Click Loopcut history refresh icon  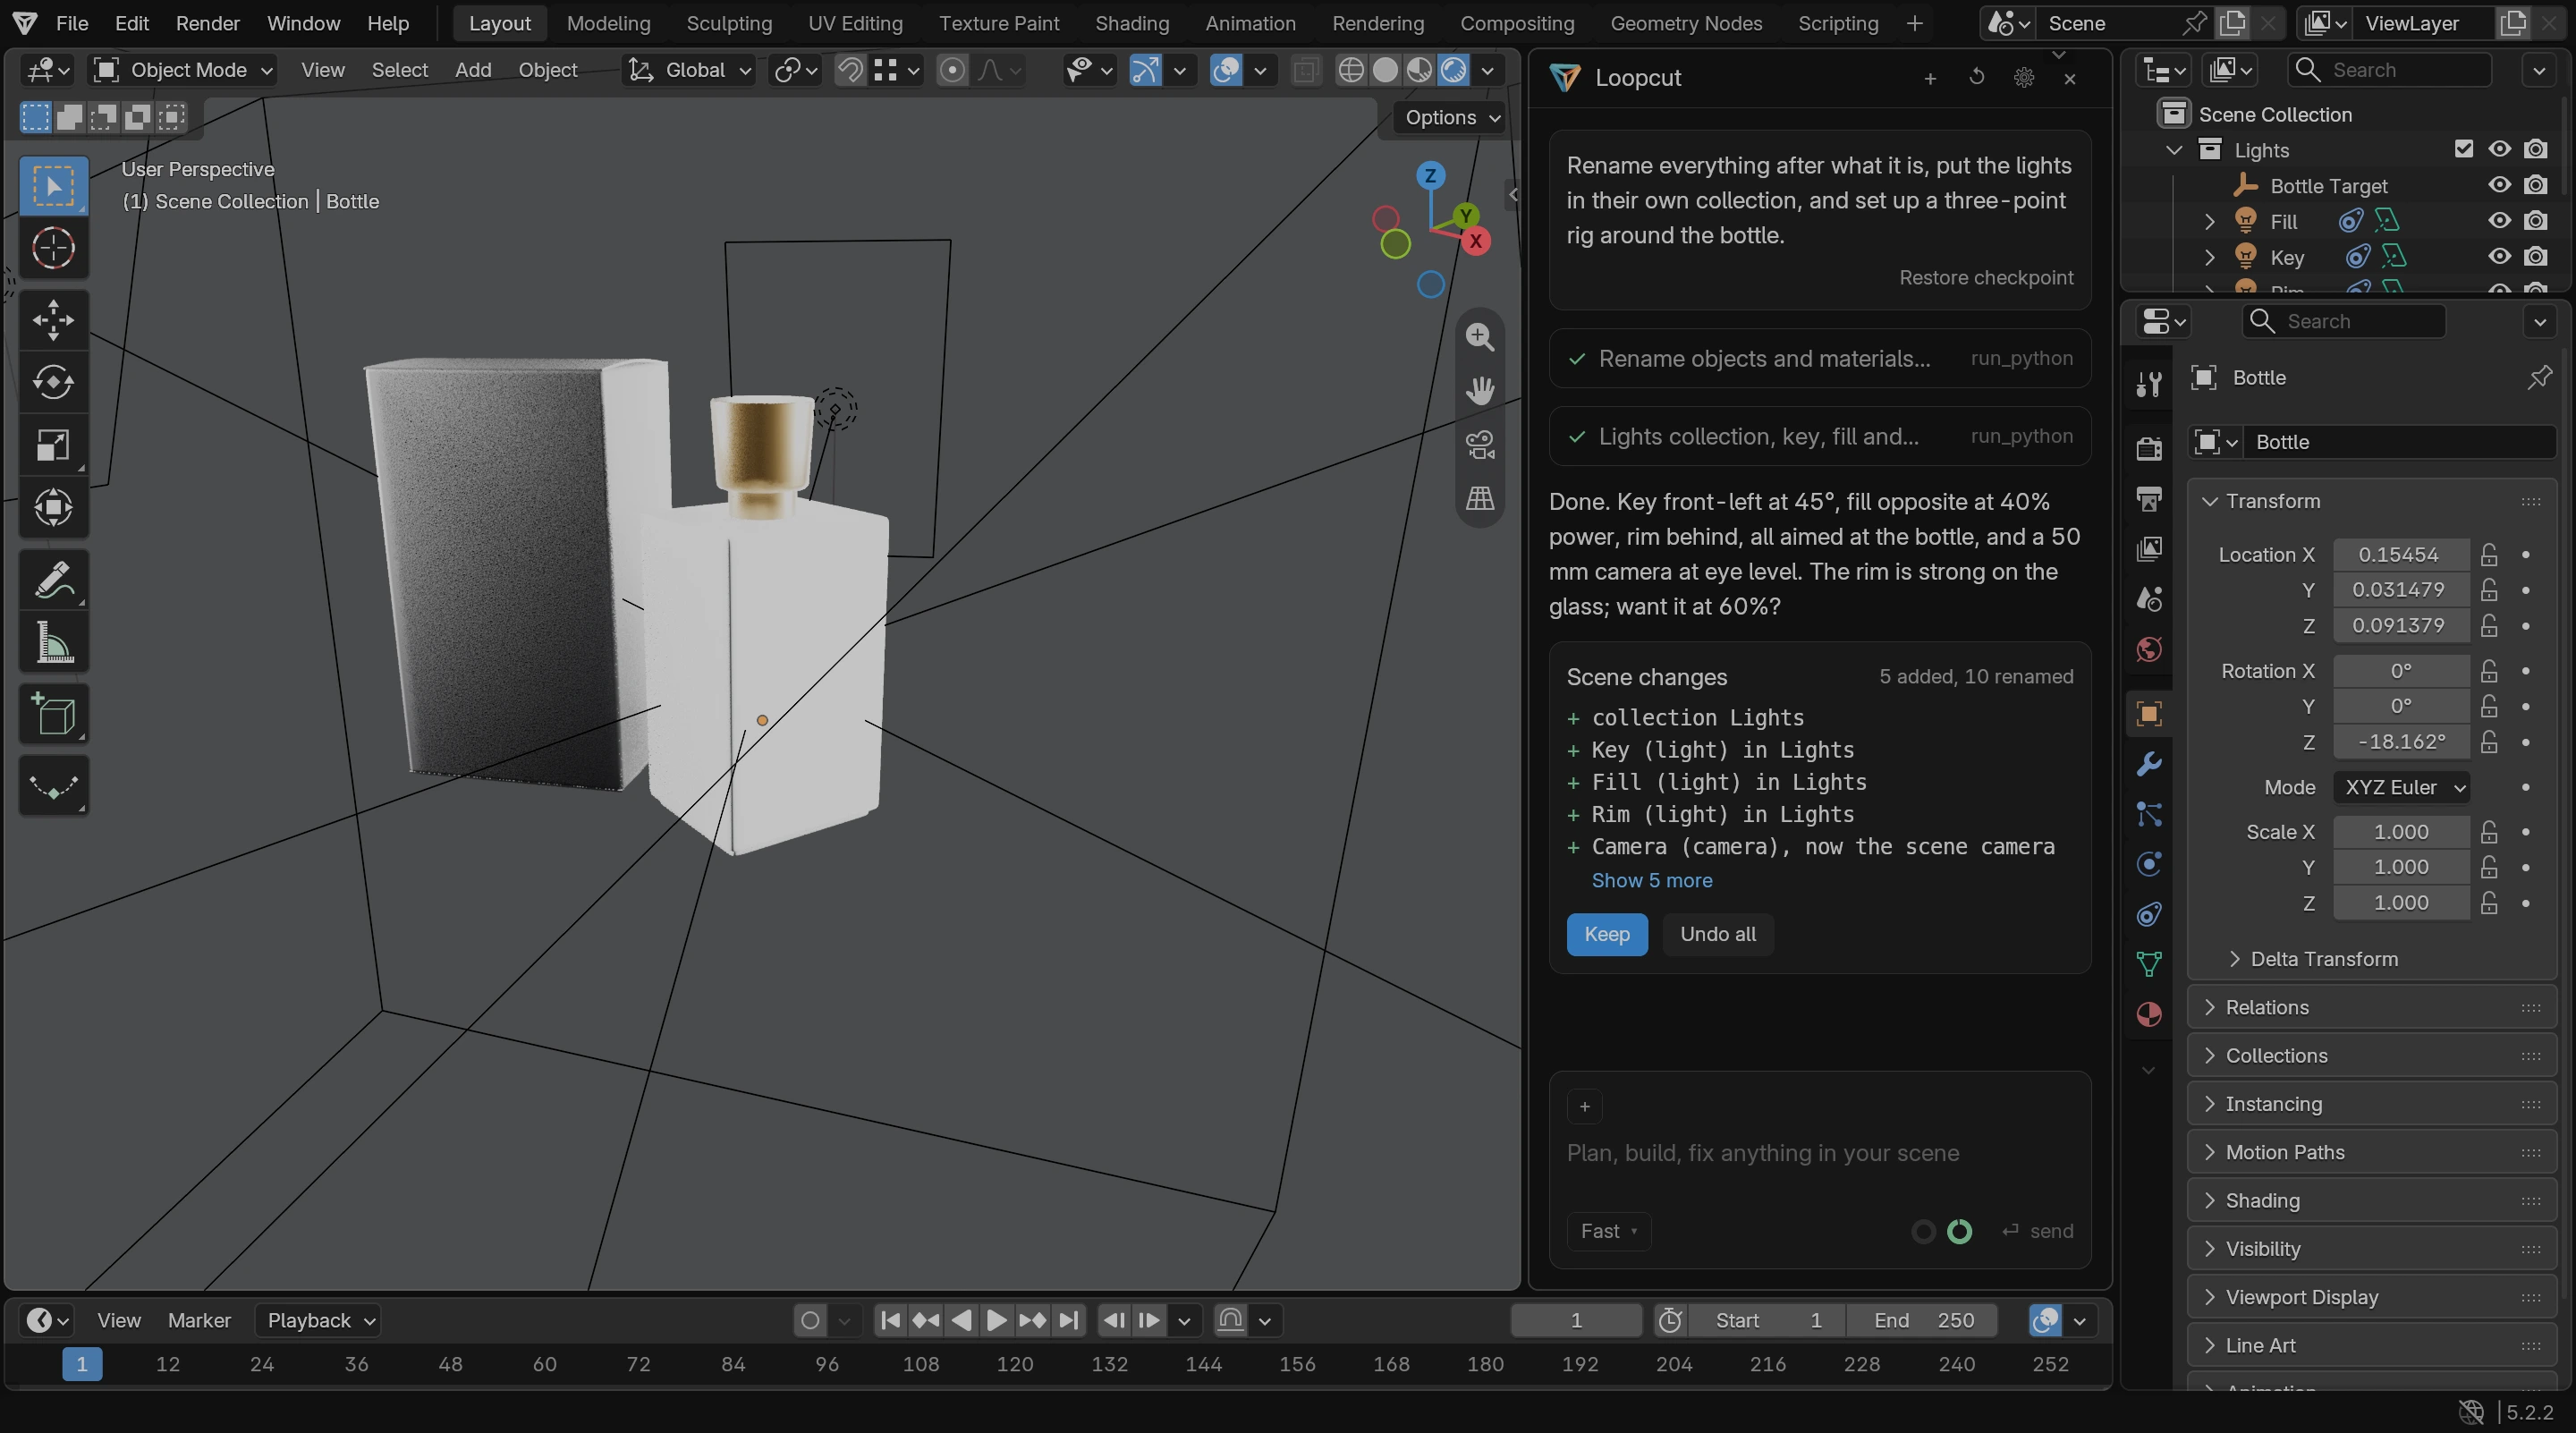click(x=1977, y=77)
